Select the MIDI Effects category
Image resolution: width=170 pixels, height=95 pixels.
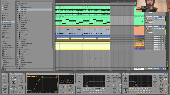coord(7,24)
